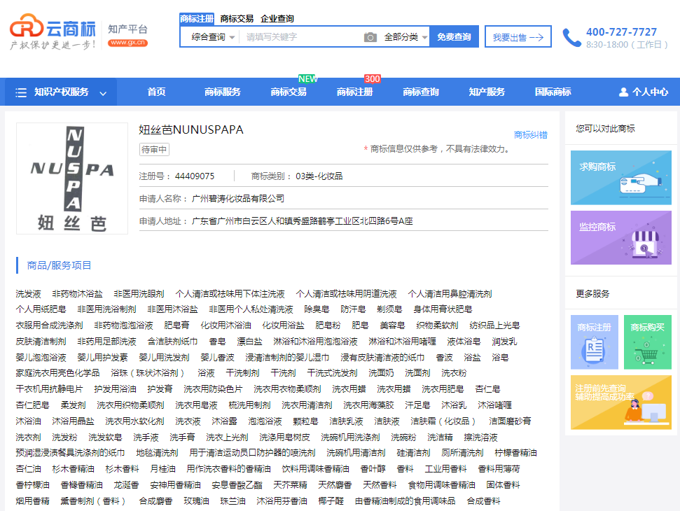Click goods item 洗发液
The width and height of the screenshot is (680, 511).
(28, 294)
